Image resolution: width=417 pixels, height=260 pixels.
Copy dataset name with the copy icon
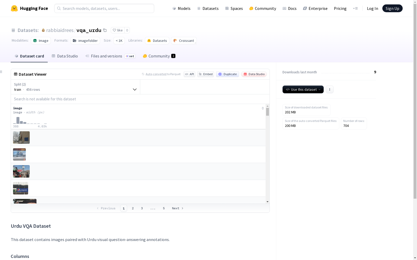point(105,30)
